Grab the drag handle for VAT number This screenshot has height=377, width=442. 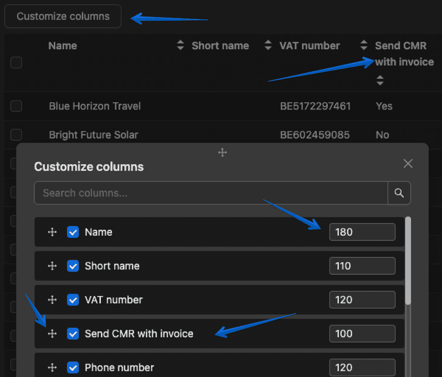[52, 300]
